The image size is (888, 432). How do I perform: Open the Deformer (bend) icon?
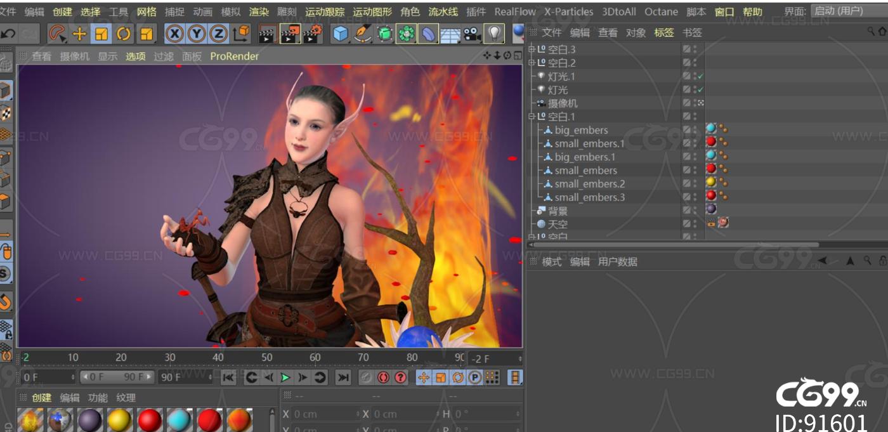point(428,34)
